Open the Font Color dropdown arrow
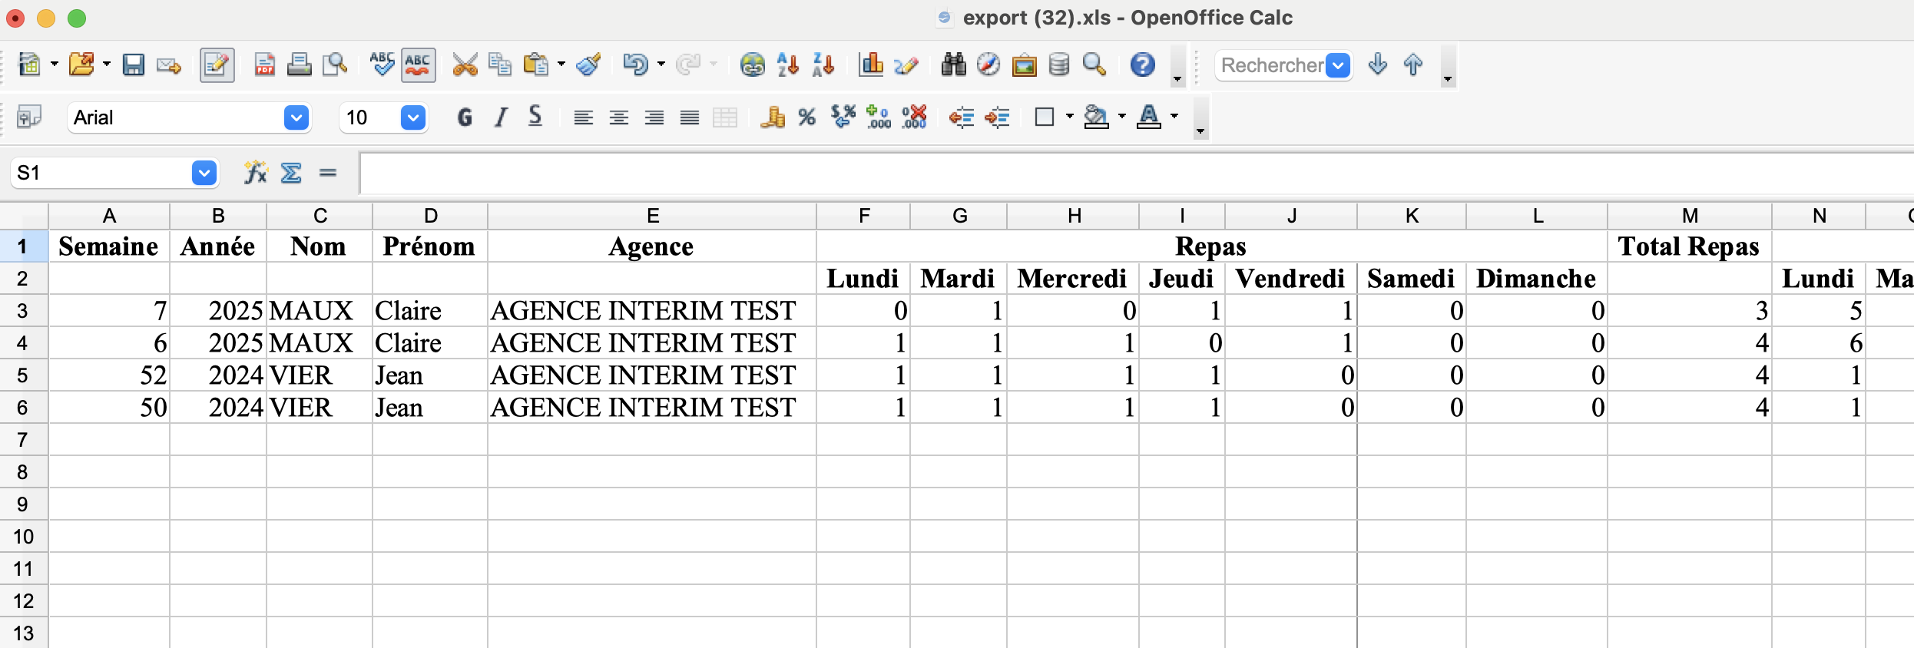This screenshot has width=1914, height=648. pos(1174,117)
